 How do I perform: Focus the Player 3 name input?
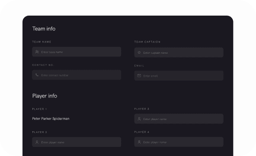179,119
